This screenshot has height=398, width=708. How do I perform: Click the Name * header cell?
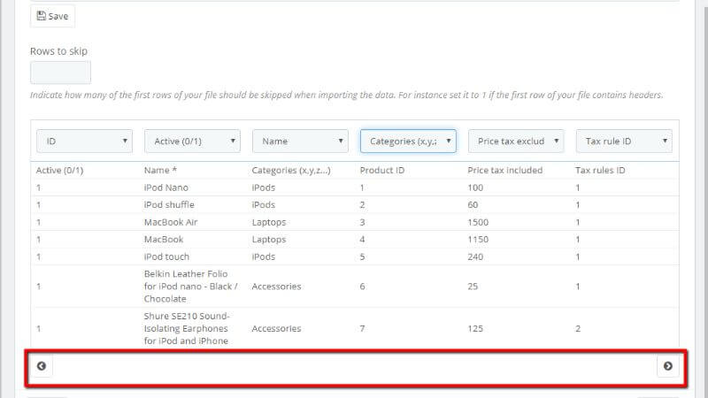tap(160, 170)
